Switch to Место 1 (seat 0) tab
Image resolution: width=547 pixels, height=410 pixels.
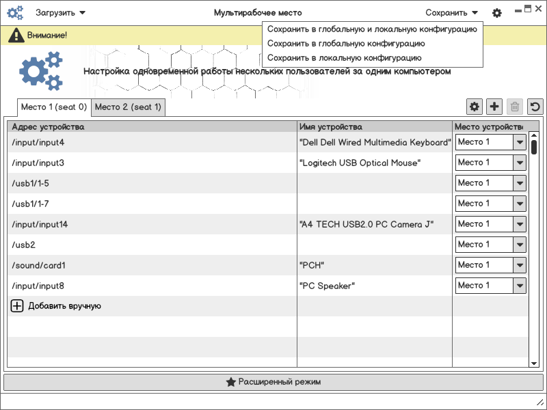click(x=54, y=107)
